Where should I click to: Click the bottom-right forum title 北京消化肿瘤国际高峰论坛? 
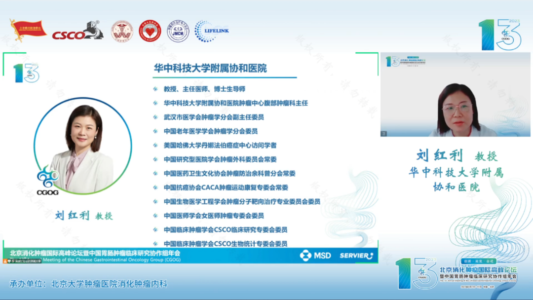[478, 270]
